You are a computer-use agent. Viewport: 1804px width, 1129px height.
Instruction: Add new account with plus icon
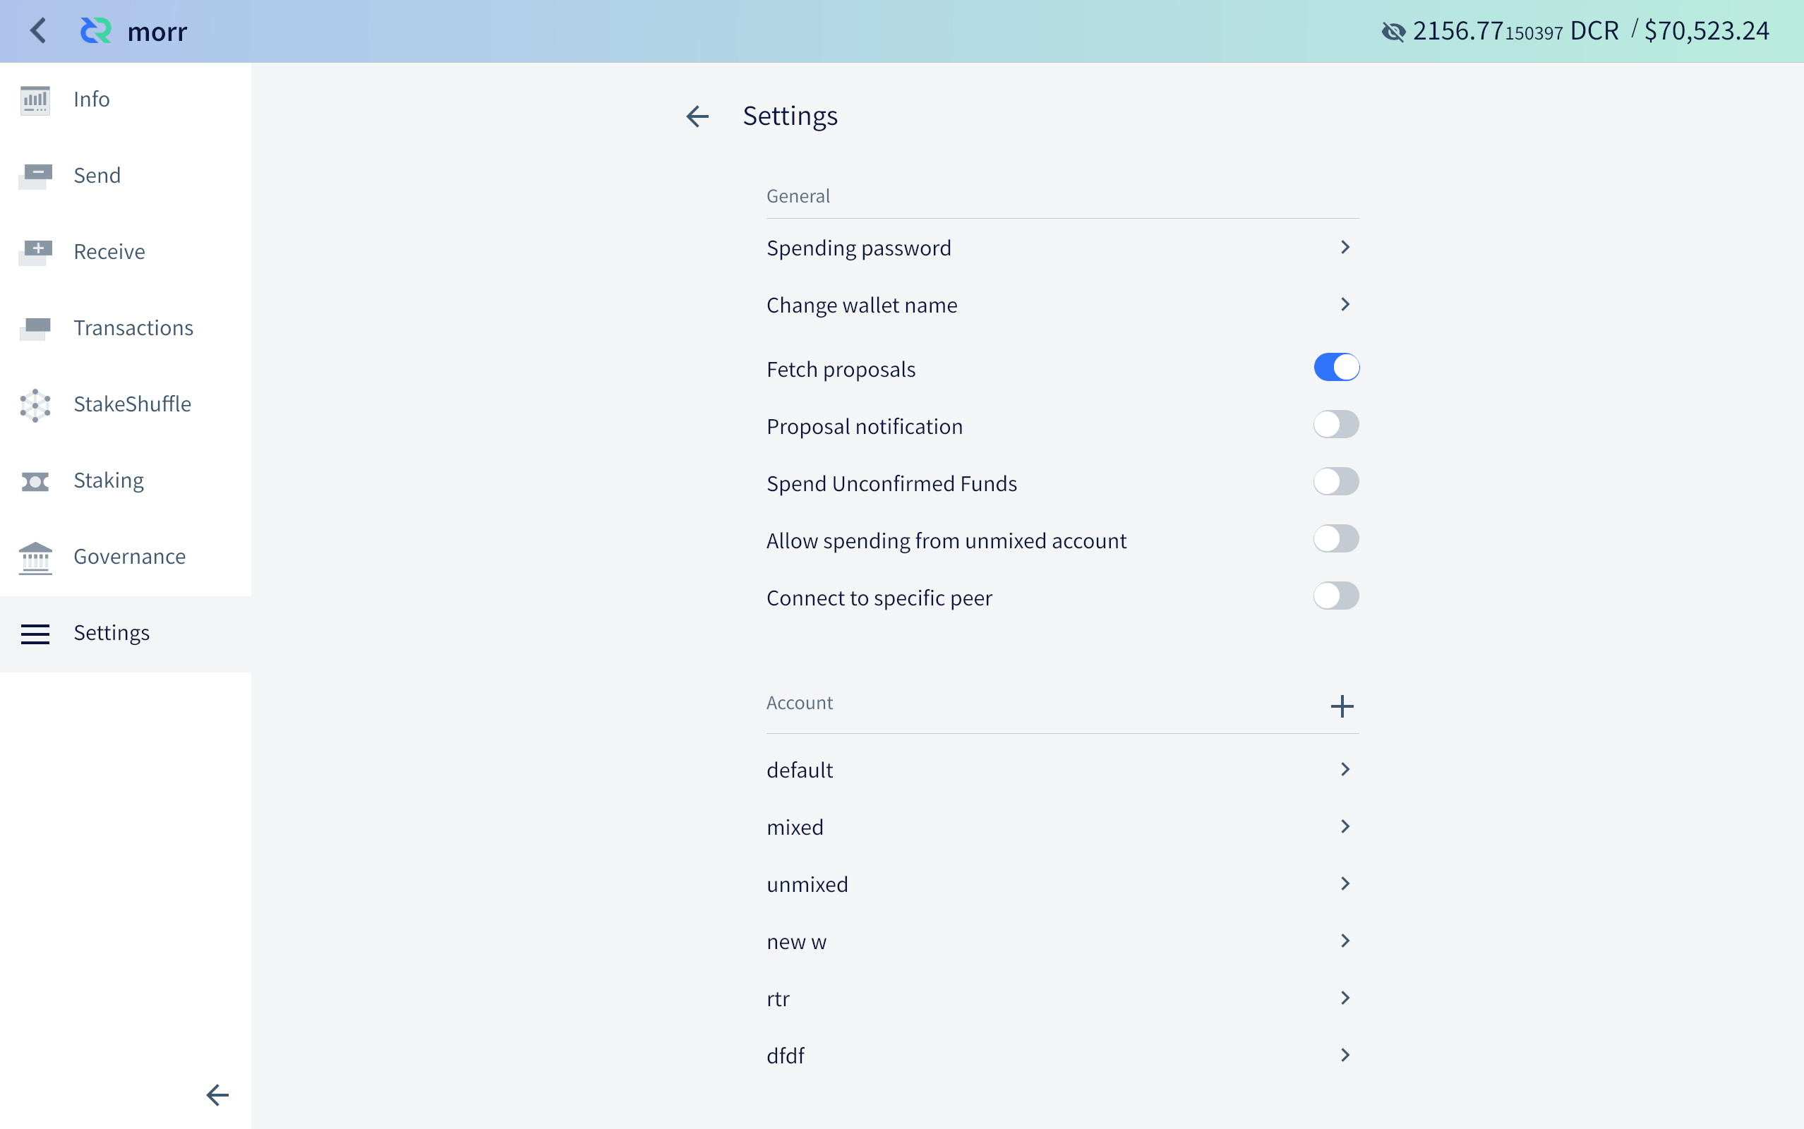1342,706
